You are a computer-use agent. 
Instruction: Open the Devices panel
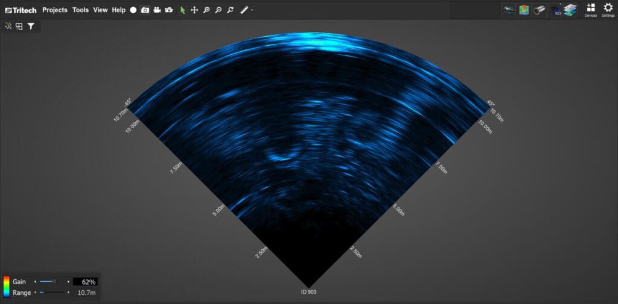tap(590, 10)
